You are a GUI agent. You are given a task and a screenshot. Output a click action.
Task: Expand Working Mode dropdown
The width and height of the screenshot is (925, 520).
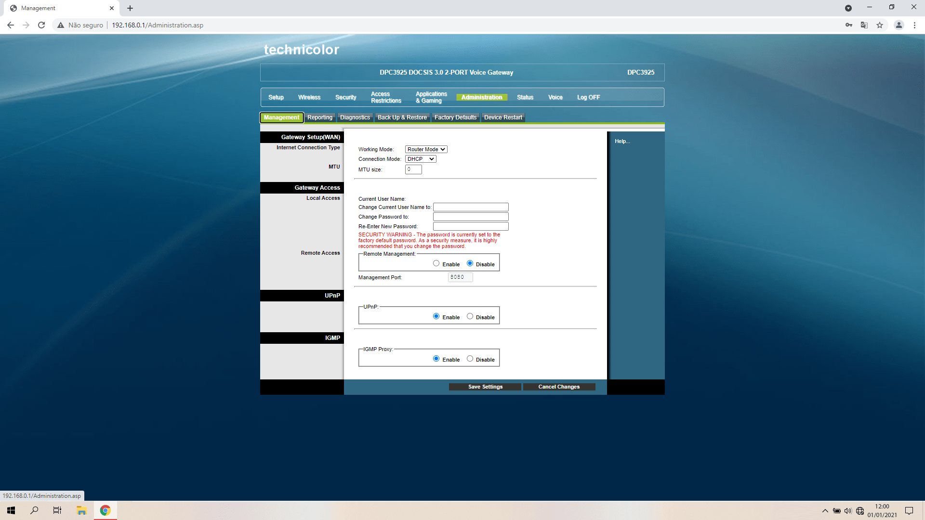(425, 149)
